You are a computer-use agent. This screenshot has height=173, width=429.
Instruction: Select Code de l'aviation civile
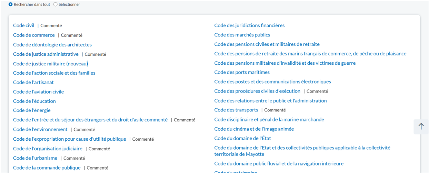click(38, 92)
